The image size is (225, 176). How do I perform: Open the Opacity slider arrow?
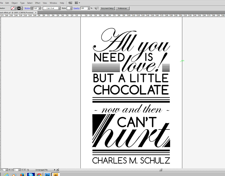point(89,8)
